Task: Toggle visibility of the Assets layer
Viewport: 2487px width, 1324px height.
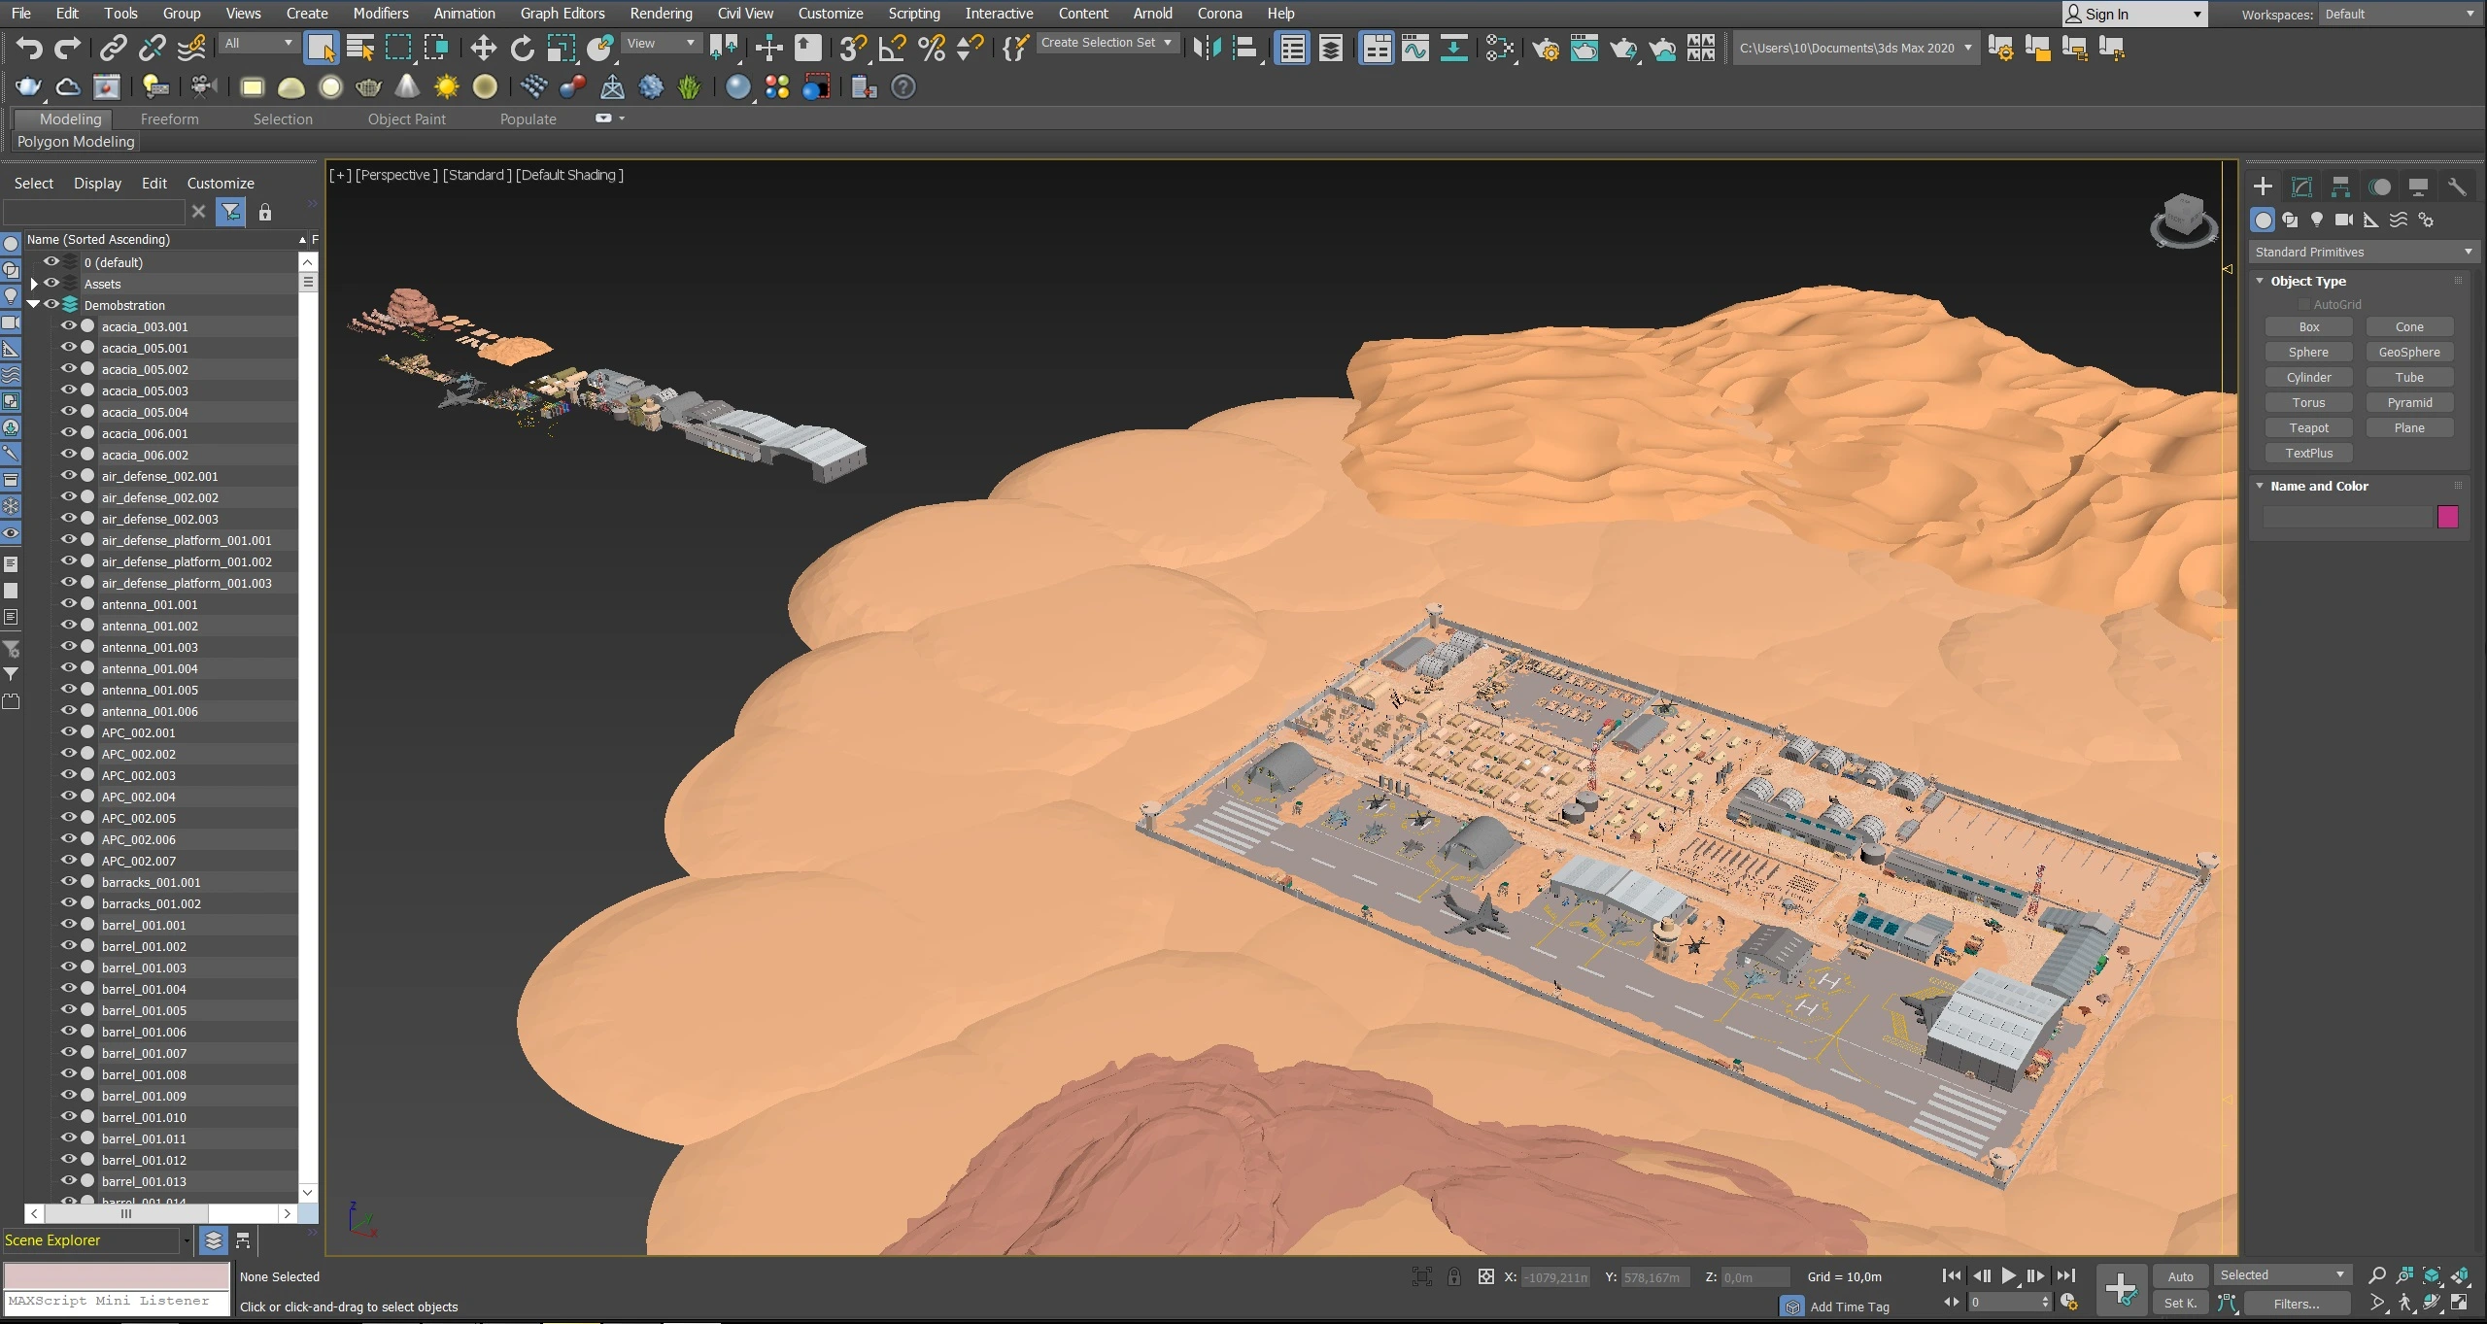Action: click(x=51, y=284)
